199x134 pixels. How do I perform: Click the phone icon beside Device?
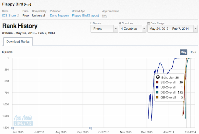[91, 23]
